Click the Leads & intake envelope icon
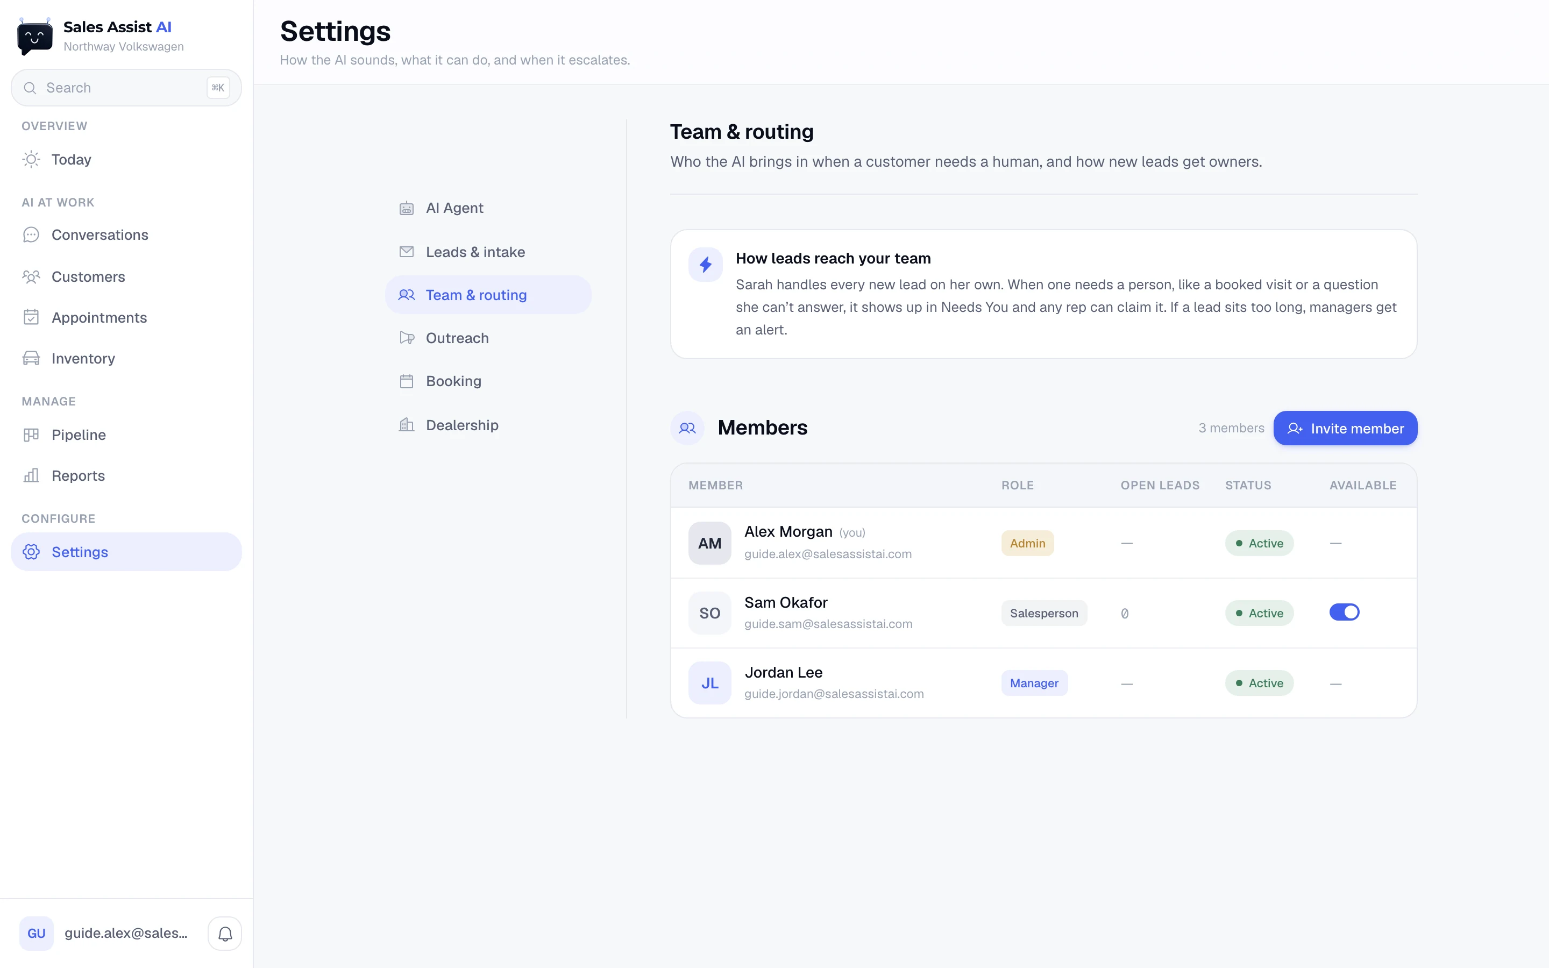 tap(407, 252)
